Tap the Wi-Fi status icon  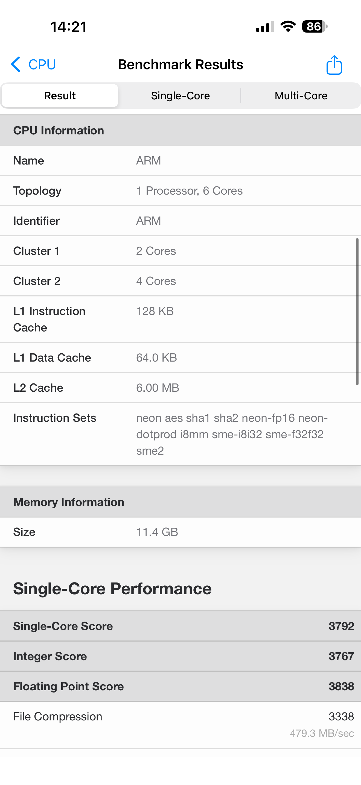(288, 27)
